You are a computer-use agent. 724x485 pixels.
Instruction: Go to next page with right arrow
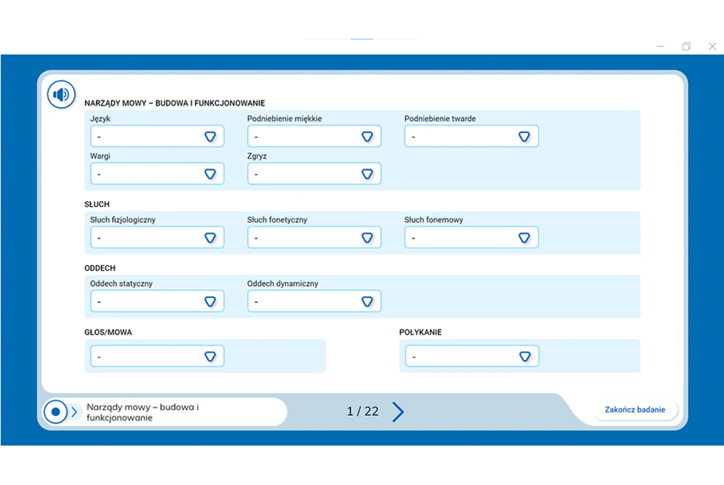(x=398, y=411)
